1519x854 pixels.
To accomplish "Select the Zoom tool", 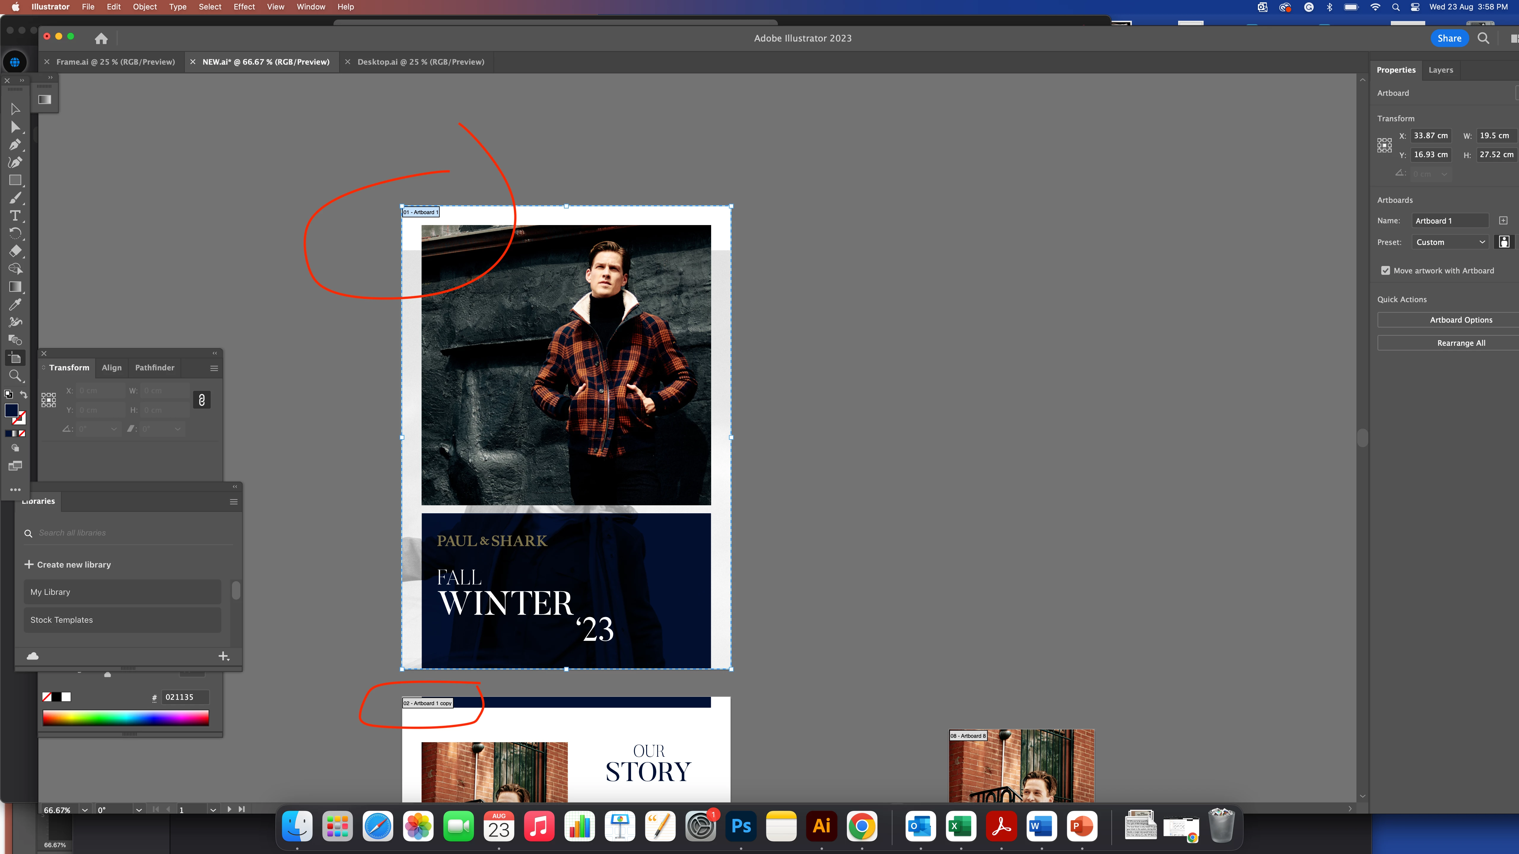I will click(15, 376).
